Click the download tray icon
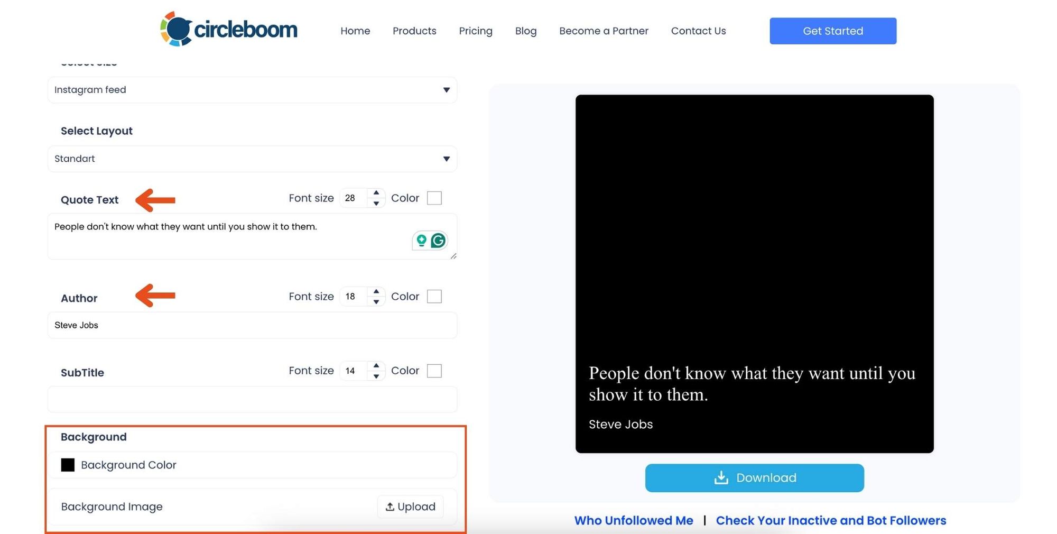 click(x=721, y=478)
